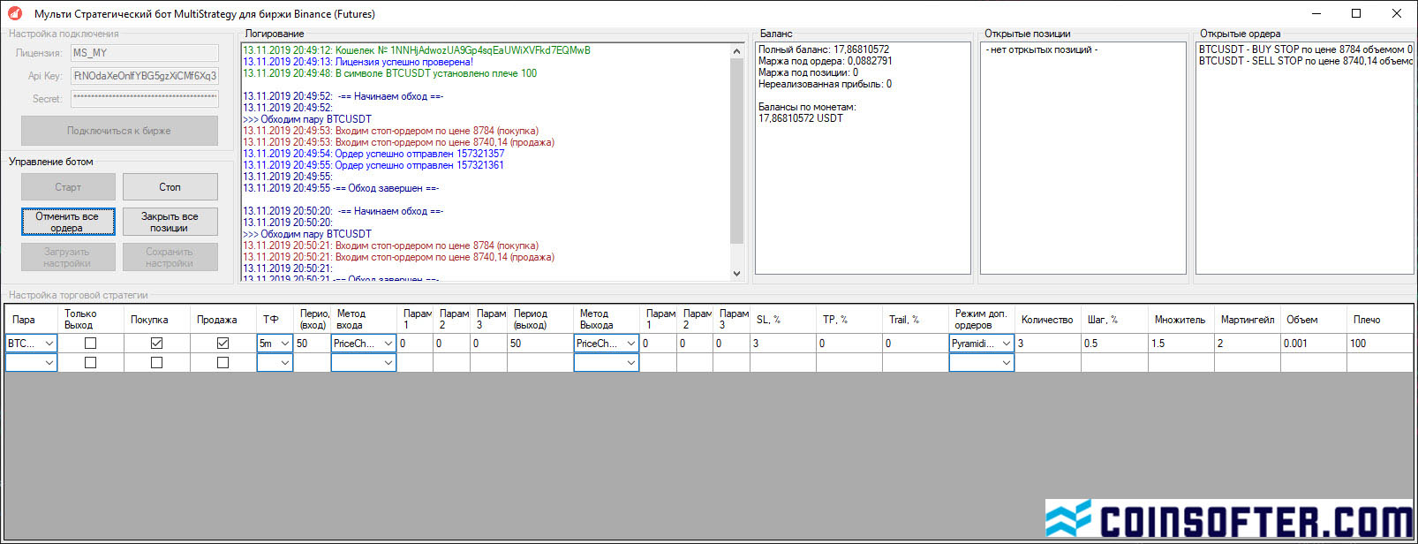Open empty Режим доп. ордеров dropdown in second row
This screenshot has width=1418, height=544.
tap(981, 362)
